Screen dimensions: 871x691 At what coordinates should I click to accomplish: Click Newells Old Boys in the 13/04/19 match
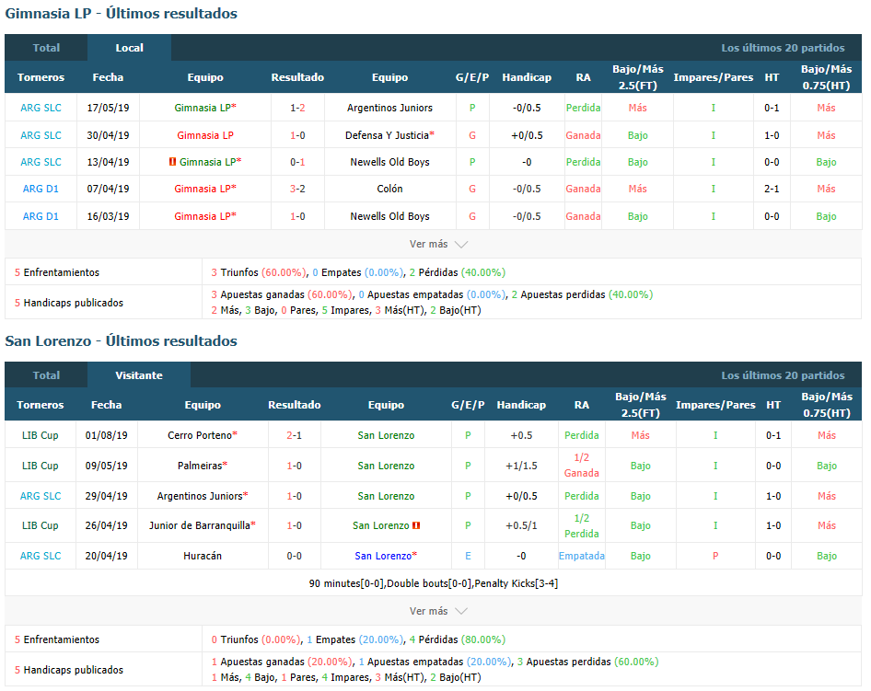point(389,162)
